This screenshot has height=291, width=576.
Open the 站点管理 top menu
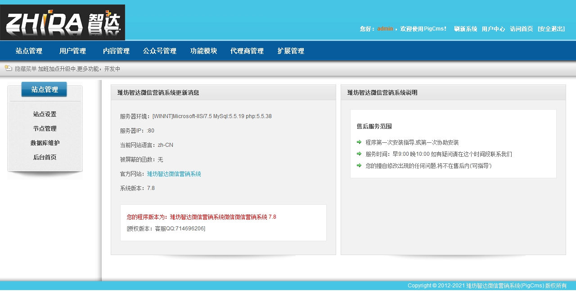pos(29,51)
